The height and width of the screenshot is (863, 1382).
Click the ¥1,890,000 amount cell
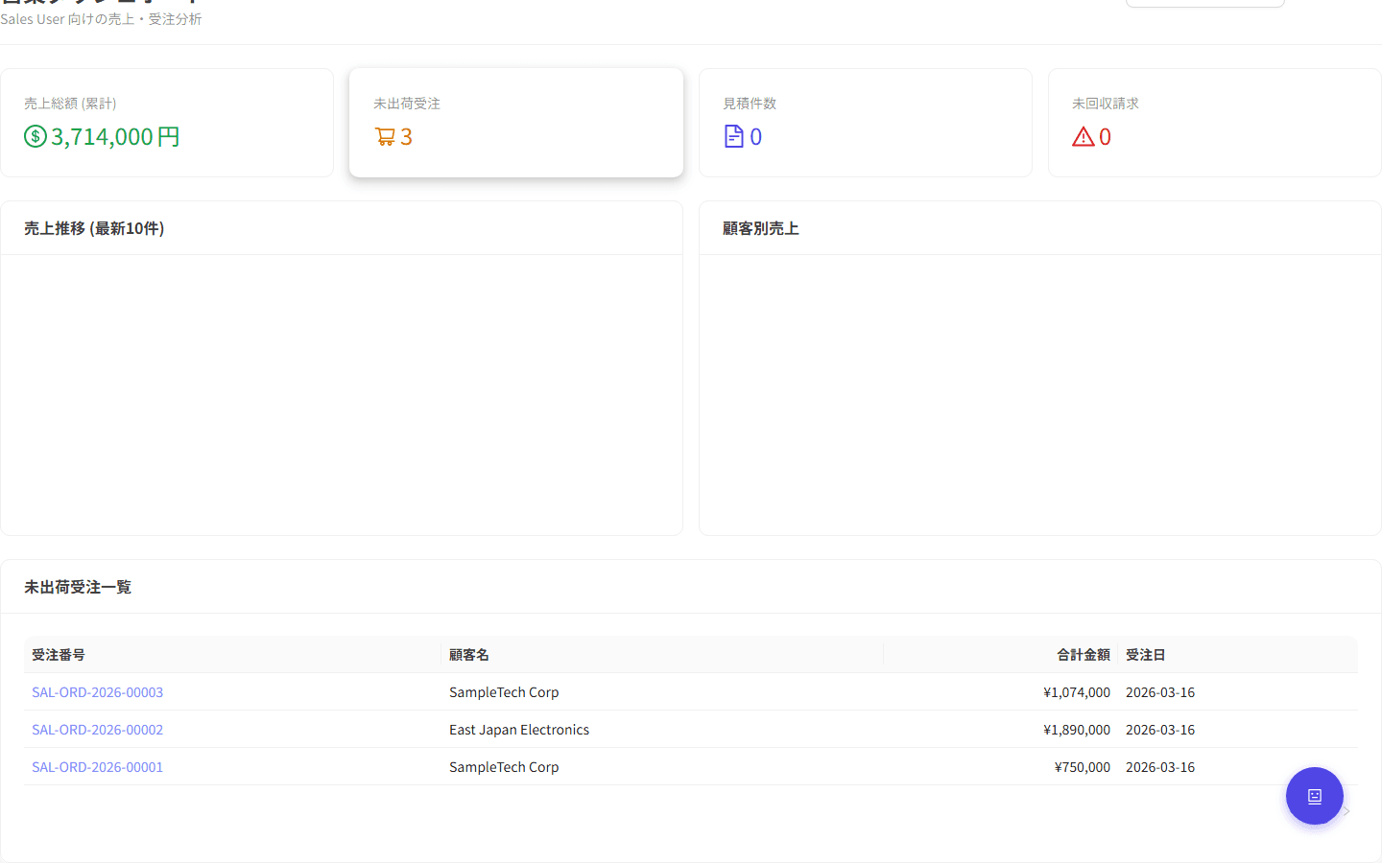click(x=1076, y=730)
